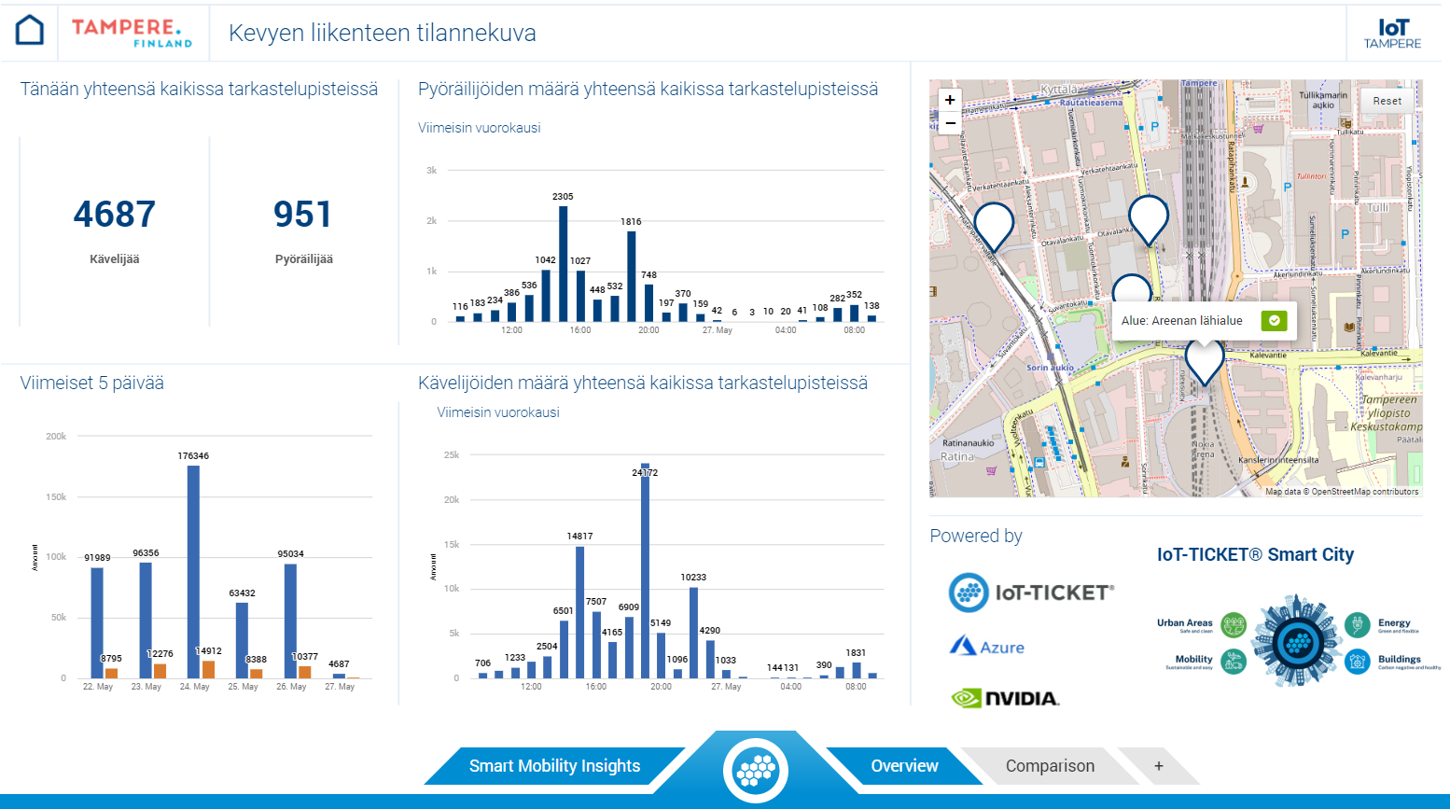Select the 96356 bar for 23. May
The height and width of the screenshot is (809, 1450).
pos(146,620)
